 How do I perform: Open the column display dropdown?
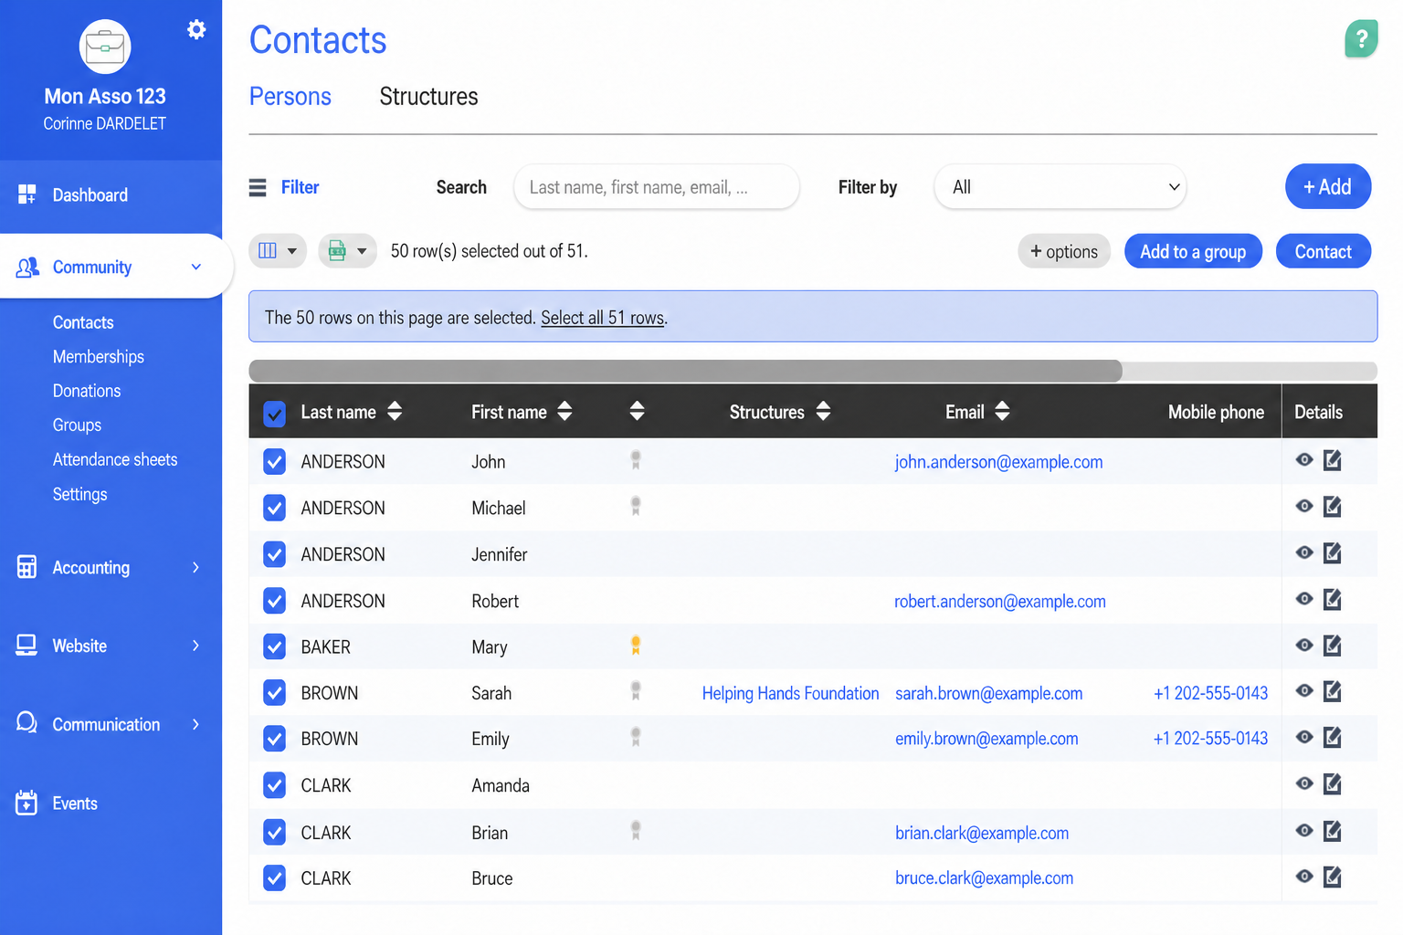click(x=278, y=250)
